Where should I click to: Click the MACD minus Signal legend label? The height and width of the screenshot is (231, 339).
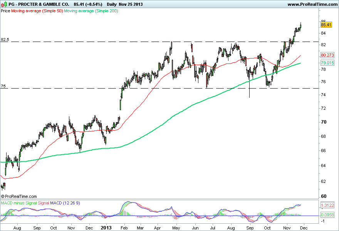click(19, 203)
